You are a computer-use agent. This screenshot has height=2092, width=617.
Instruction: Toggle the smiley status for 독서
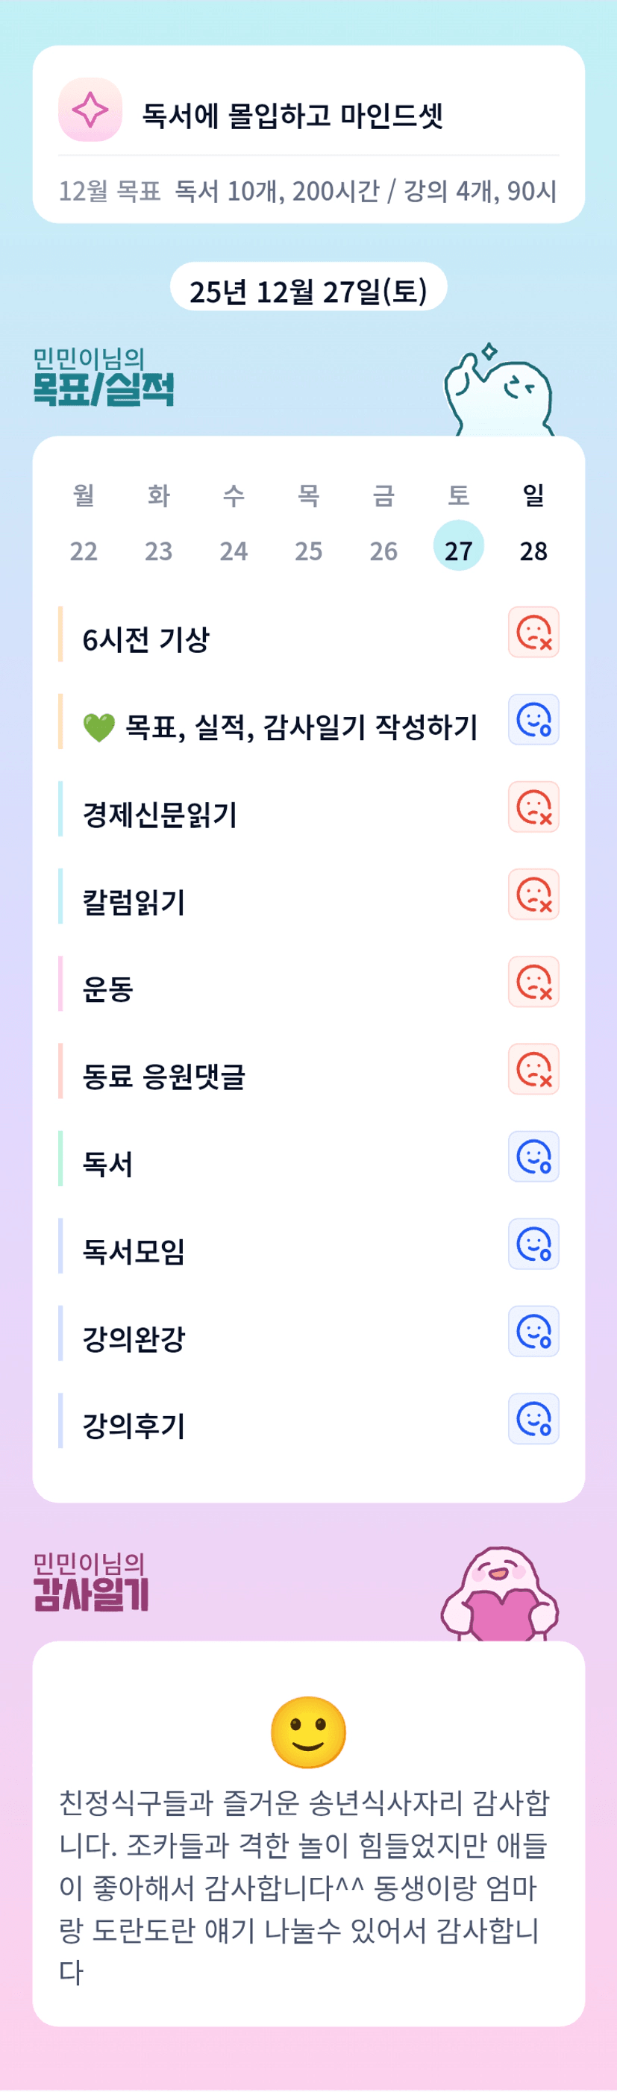(x=533, y=1156)
